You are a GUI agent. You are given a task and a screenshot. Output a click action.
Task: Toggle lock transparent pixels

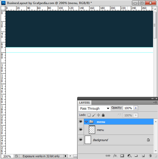click(x=89, y=115)
